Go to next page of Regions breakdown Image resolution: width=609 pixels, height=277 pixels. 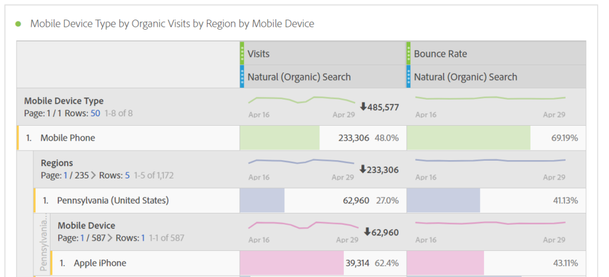click(92, 176)
